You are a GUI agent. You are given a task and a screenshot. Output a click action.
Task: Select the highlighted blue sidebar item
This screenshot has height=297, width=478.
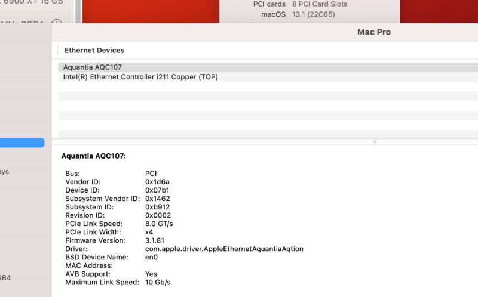point(22,143)
